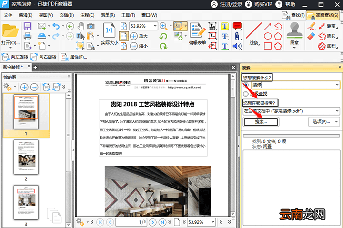Select page 3 thumbnail
343x228 pixels.
pos(26,202)
